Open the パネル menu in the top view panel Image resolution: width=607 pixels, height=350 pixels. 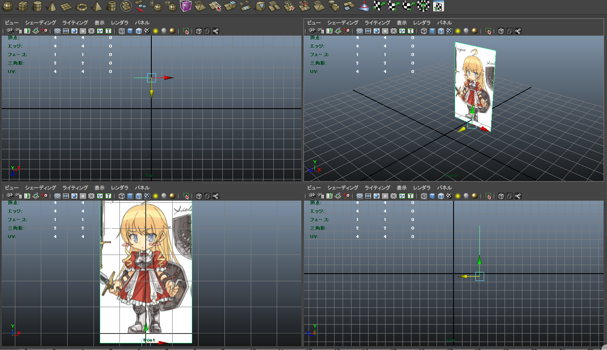coord(142,22)
